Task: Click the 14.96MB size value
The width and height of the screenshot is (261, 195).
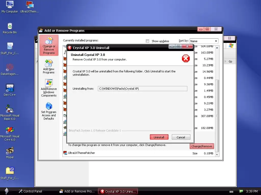Action: (x=208, y=72)
